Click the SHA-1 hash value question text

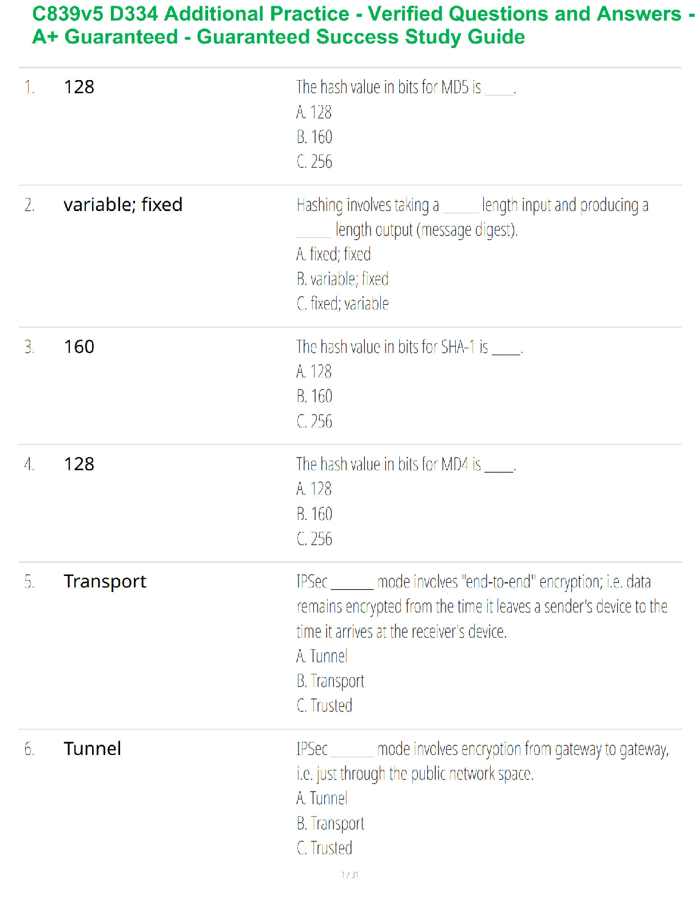[409, 347]
